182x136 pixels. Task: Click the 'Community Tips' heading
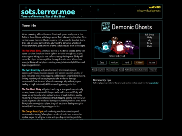pos(102,80)
